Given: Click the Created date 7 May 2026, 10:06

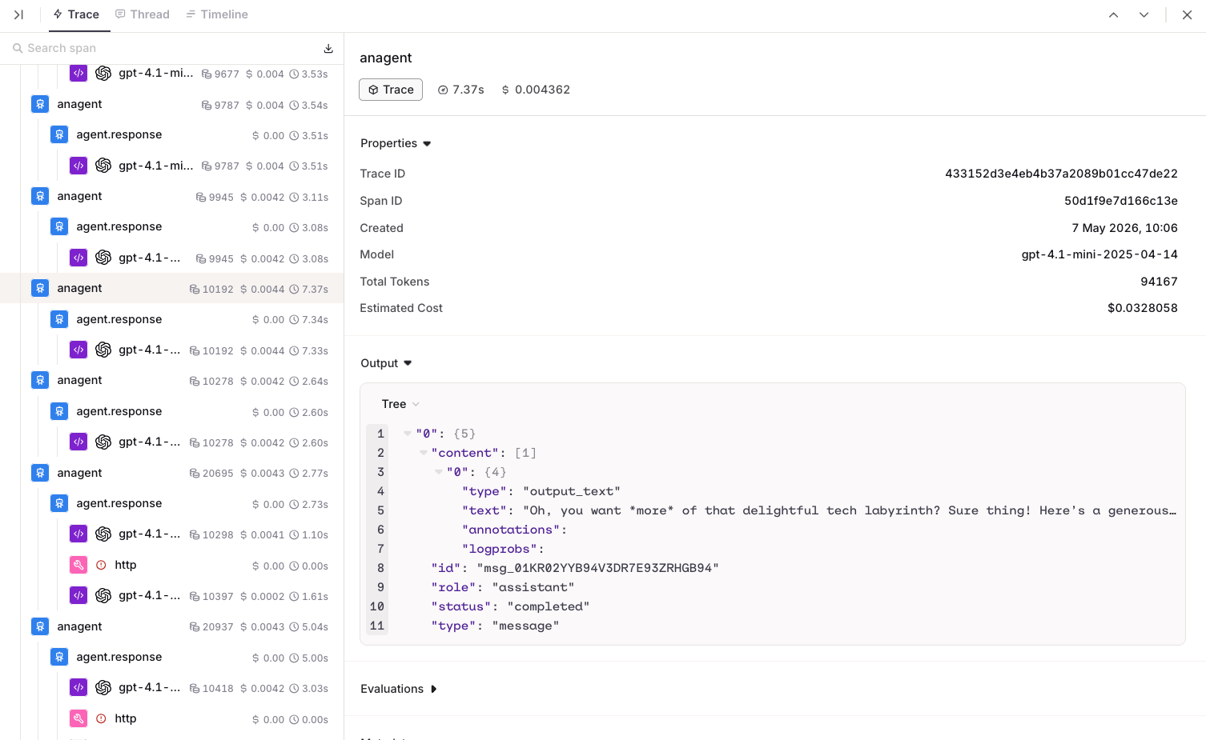Looking at the screenshot, I should tap(1124, 228).
